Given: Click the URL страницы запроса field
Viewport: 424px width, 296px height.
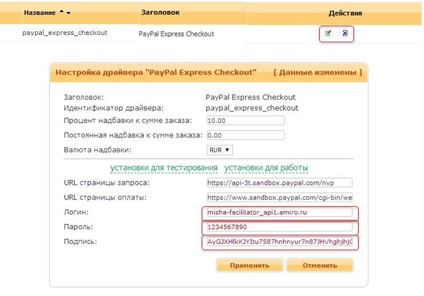Looking at the screenshot, I should coord(279,183).
